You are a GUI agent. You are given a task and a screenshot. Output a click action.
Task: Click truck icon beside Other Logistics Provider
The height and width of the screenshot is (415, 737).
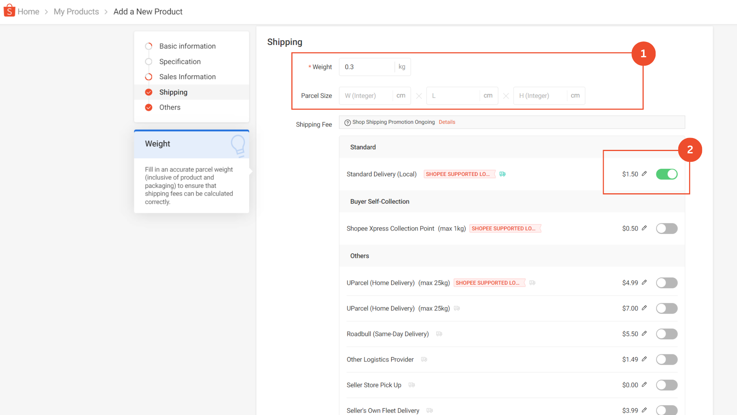424,359
